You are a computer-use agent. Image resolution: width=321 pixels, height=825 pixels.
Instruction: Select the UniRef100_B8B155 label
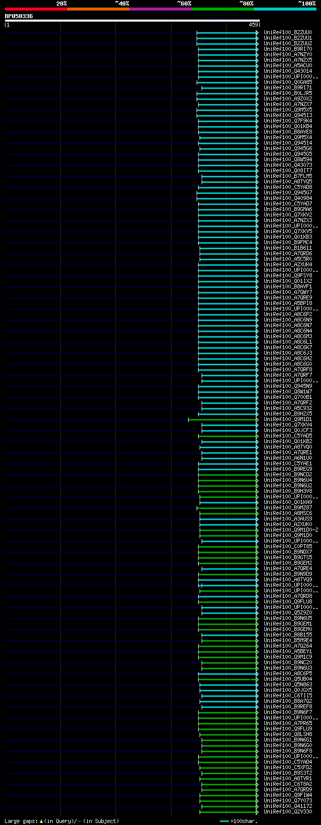point(288,635)
